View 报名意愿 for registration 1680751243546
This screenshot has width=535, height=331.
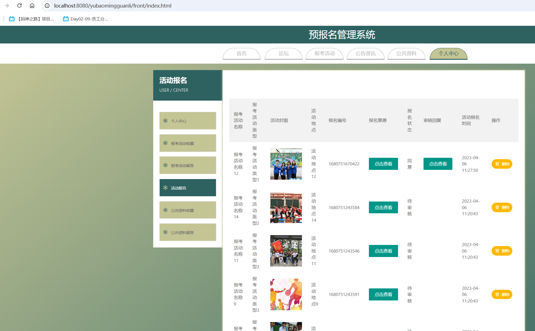[x=383, y=251]
